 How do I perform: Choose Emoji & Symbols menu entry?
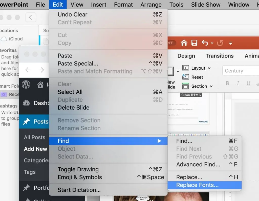coord(108,177)
